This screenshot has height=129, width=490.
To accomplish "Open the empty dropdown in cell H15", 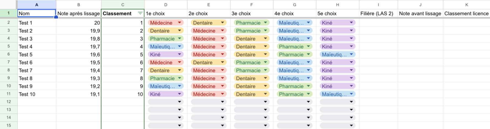I will [x=351, y=126].
